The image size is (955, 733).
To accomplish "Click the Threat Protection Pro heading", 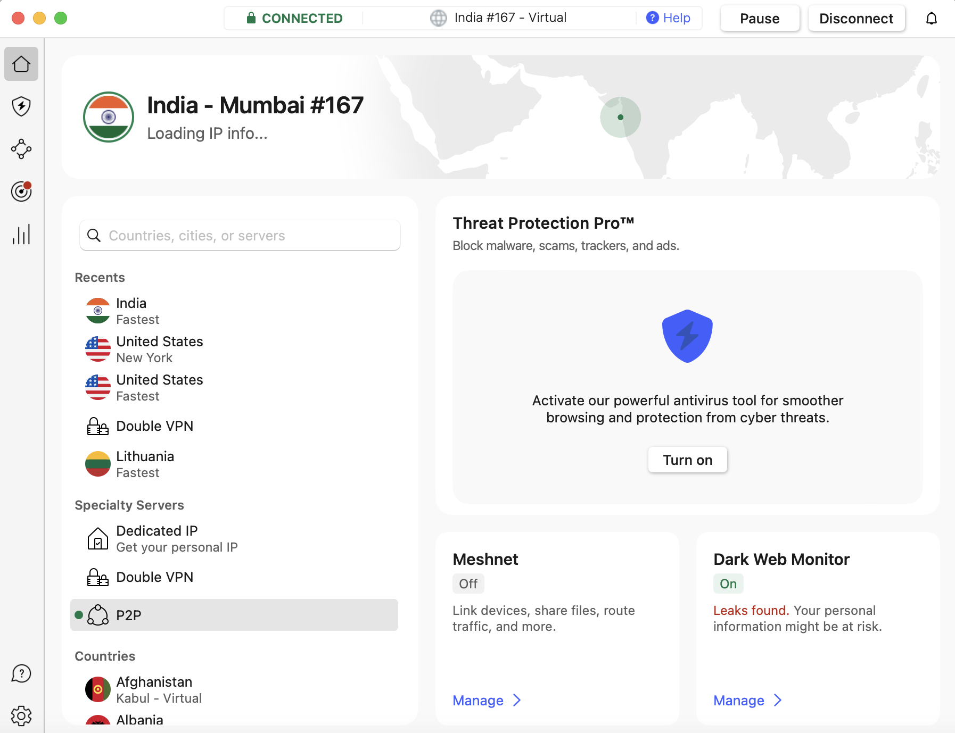I will tap(543, 223).
